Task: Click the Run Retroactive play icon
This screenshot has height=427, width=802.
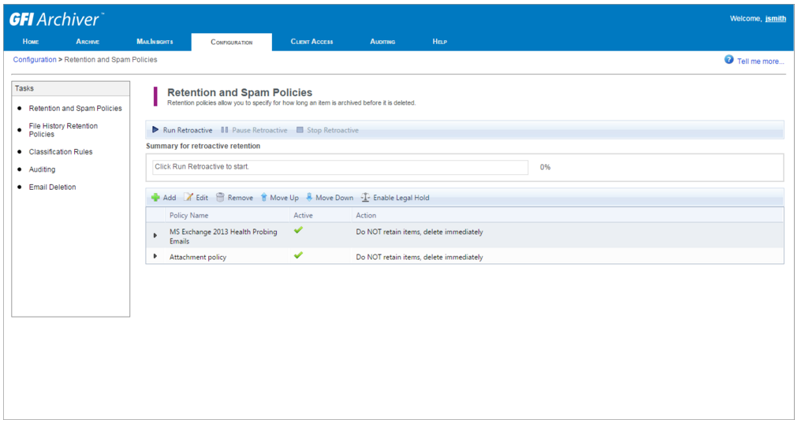Action: [x=155, y=130]
